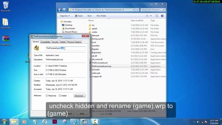Switch to the Previous Versions tab
The height and width of the screenshot is (125, 222).
(74, 42)
